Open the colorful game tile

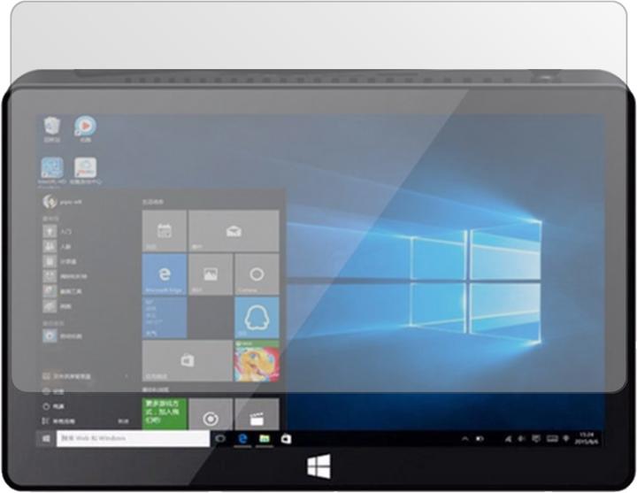tap(257, 361)
